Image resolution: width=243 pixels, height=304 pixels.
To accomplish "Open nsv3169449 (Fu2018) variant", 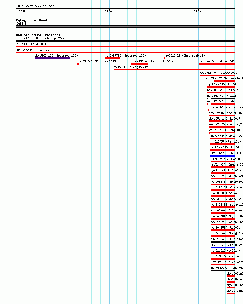I will (x=223, y=96).
